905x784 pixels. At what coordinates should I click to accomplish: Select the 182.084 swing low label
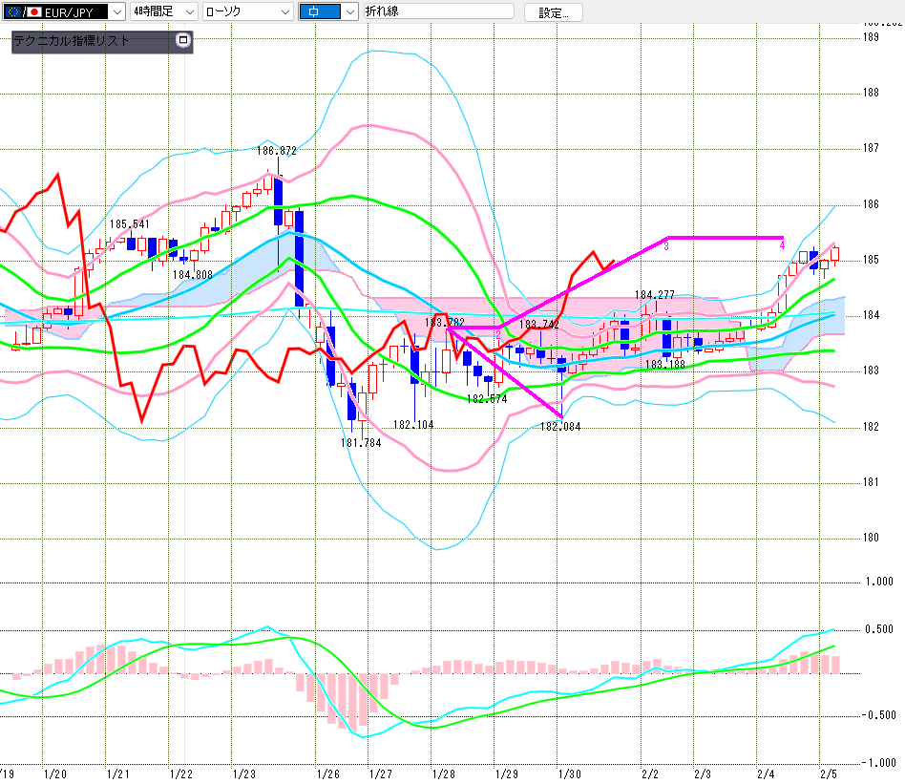tap(559, 427)
